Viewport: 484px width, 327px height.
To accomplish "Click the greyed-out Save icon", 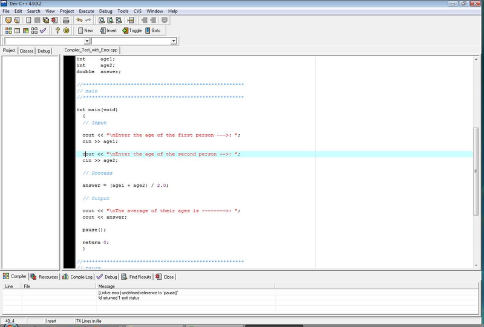I will tap(37, 21).
